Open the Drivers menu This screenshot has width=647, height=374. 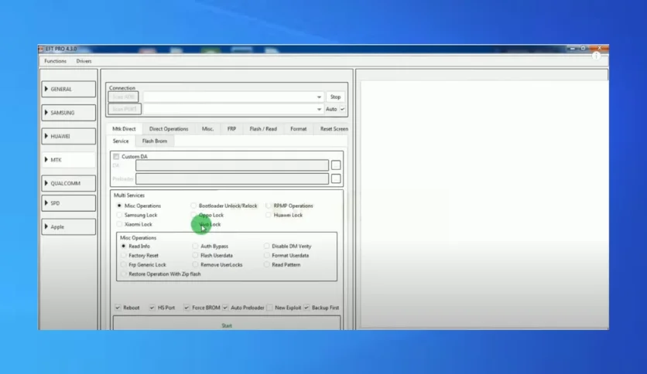point(84,61)
